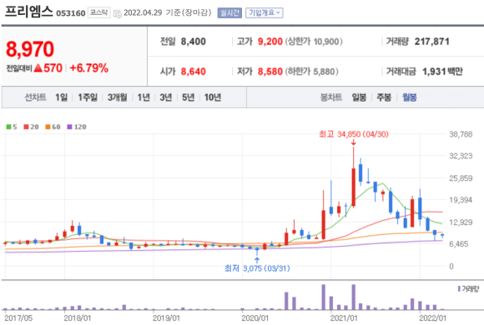Switch to the 주봉 weekly candle chart

point(384,97)
